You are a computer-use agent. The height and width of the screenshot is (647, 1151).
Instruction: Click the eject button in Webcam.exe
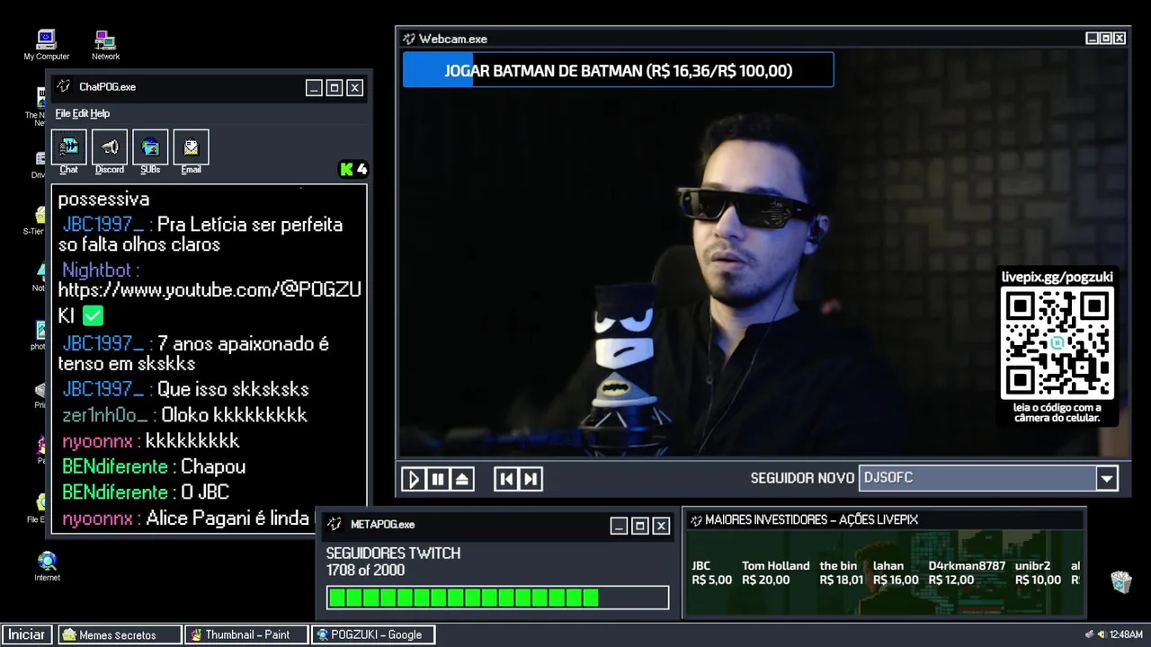[x=462, y=479]
